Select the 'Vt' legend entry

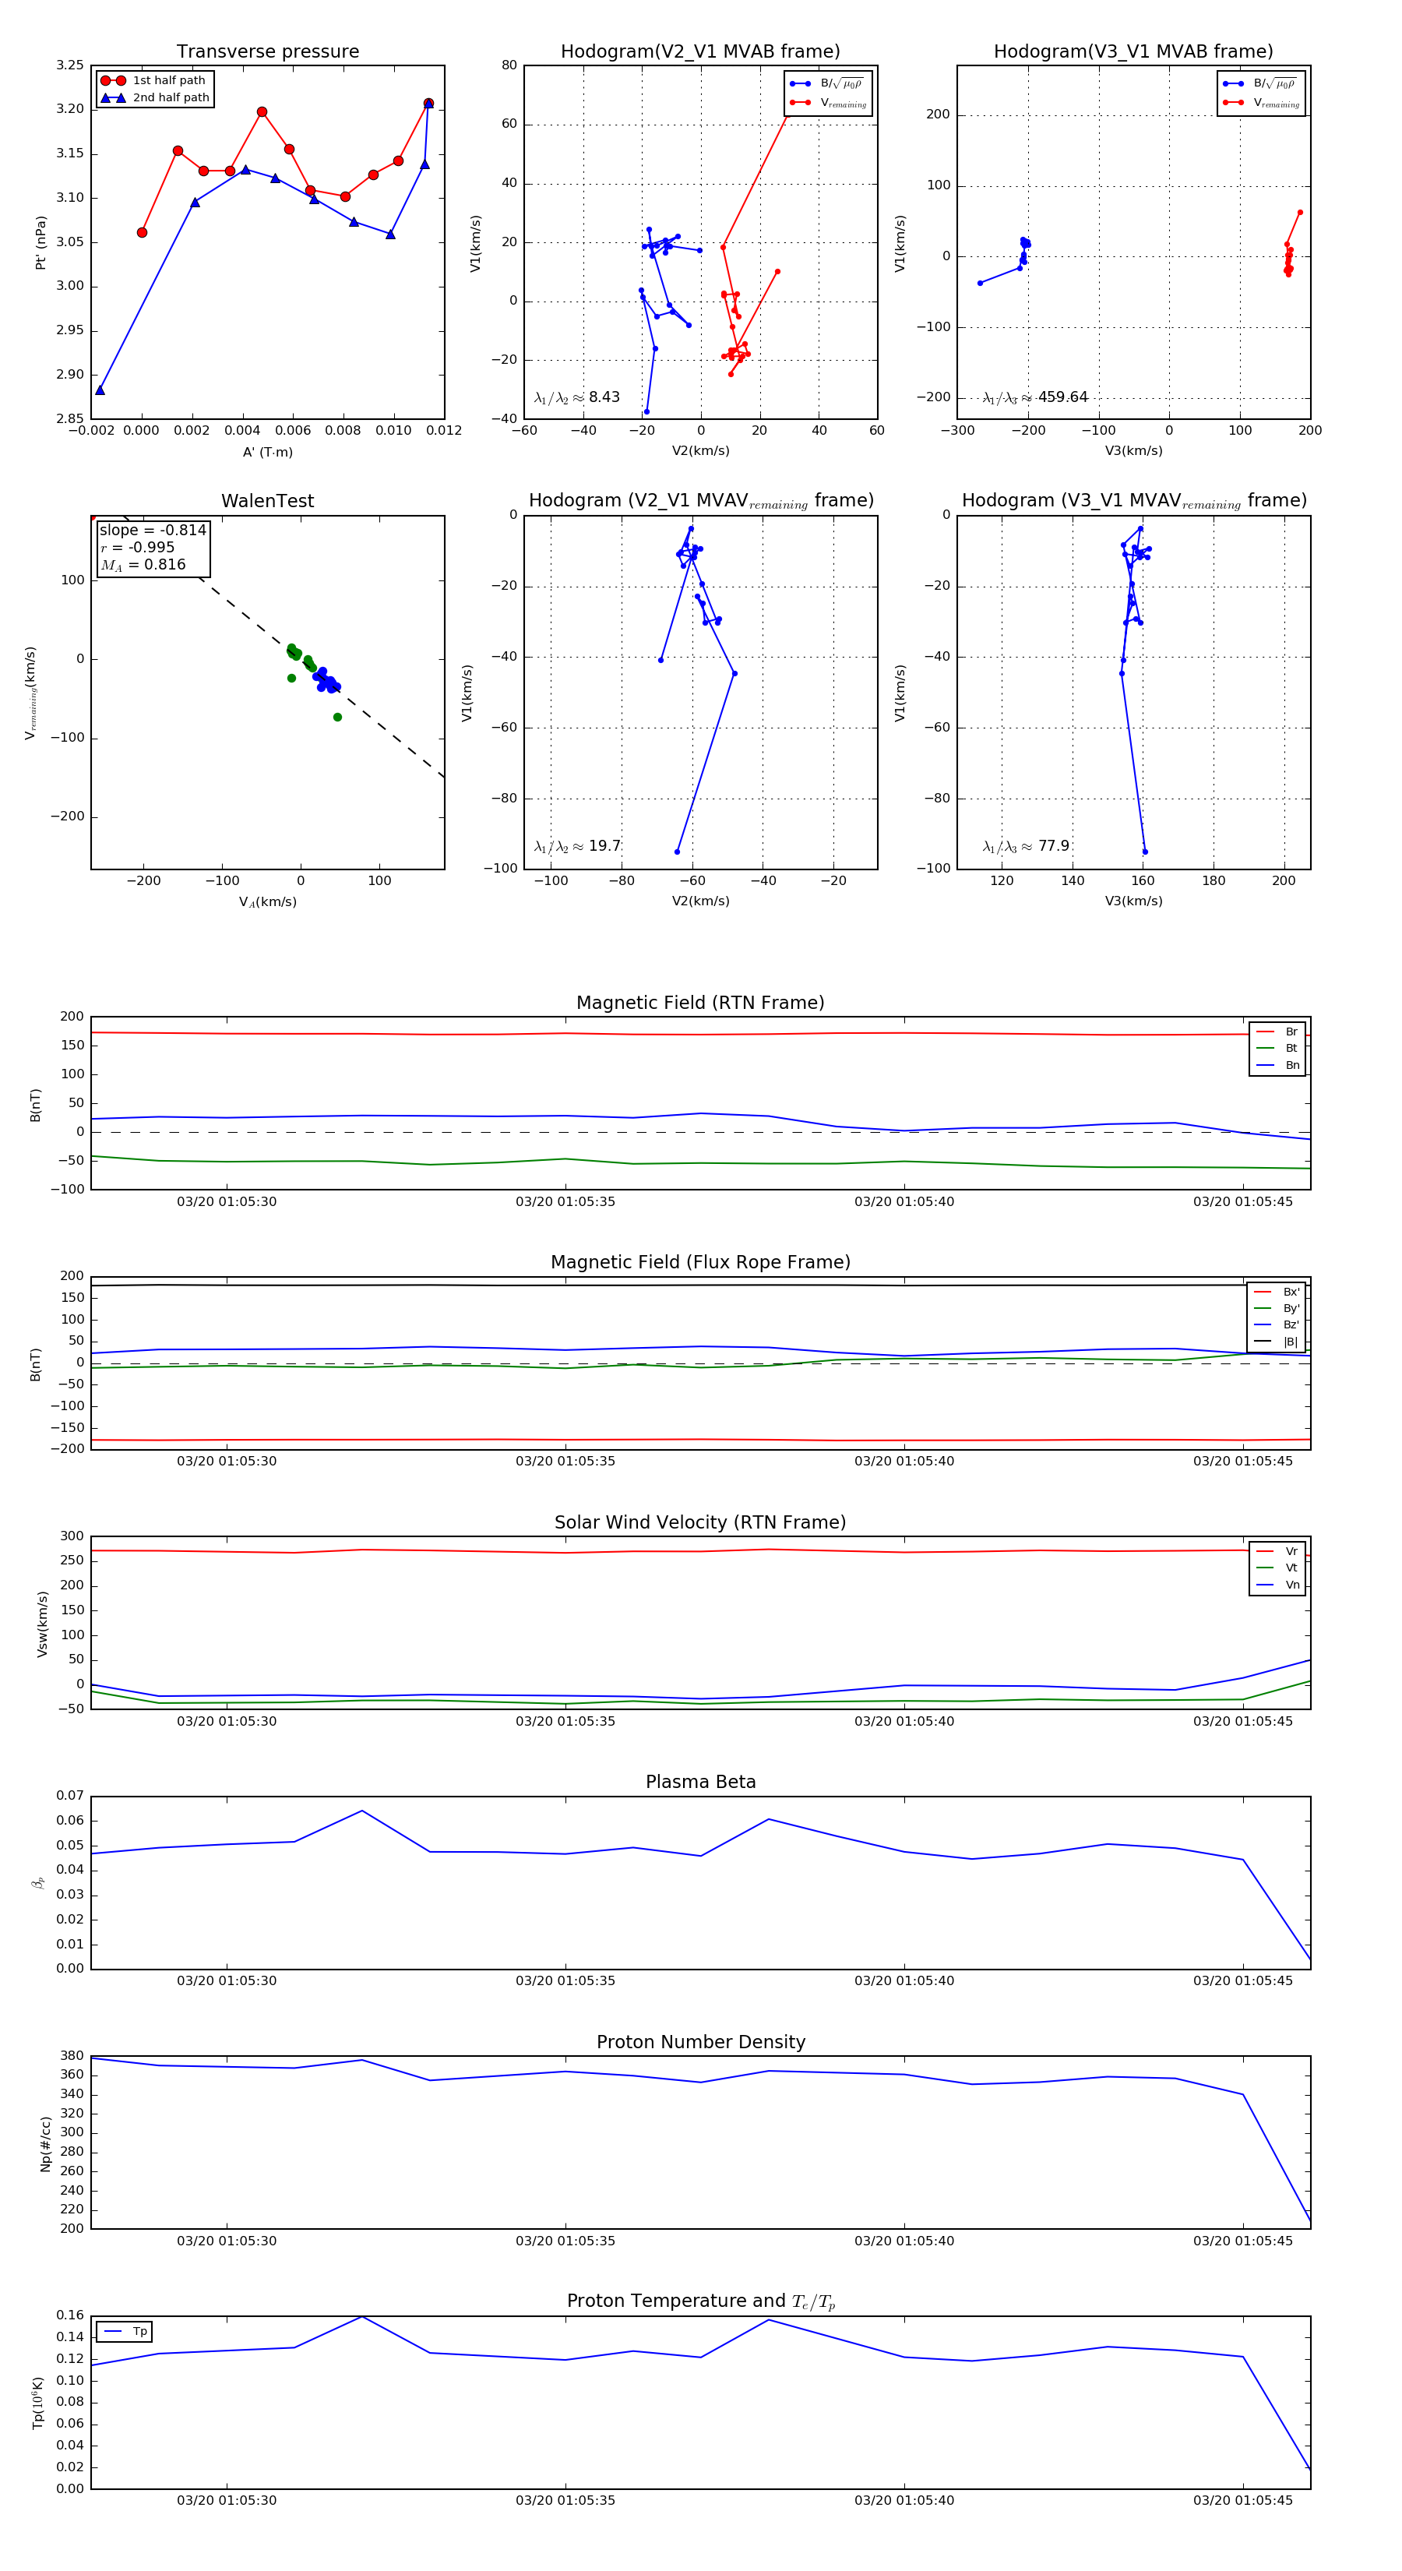click(x=1277, y=1568)
